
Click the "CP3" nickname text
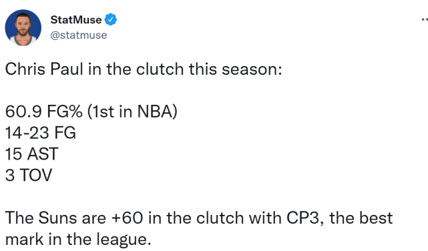click(303, 218)
